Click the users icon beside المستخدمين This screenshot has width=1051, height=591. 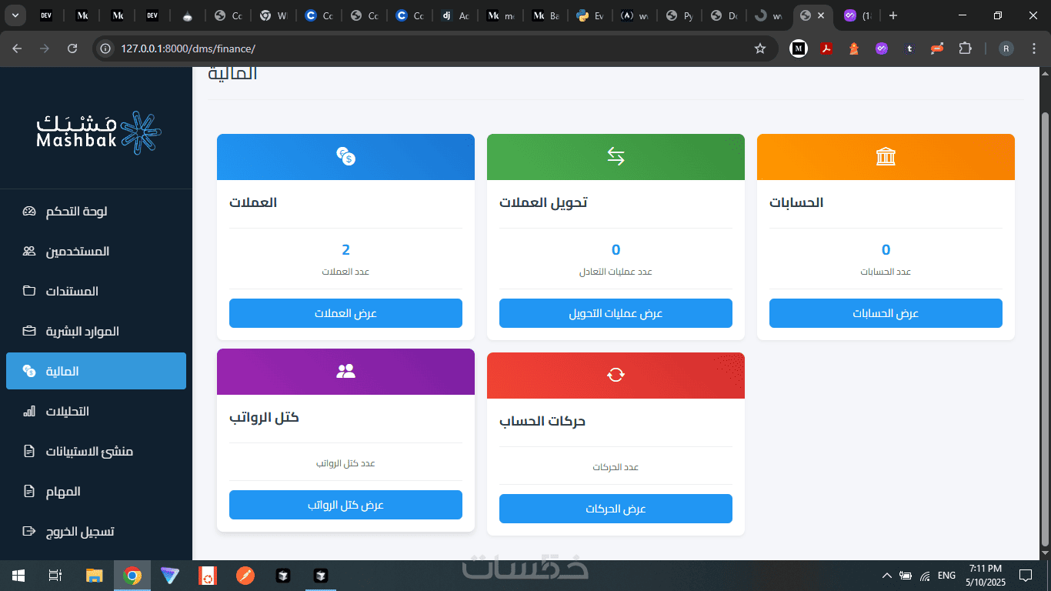[29, 252]
